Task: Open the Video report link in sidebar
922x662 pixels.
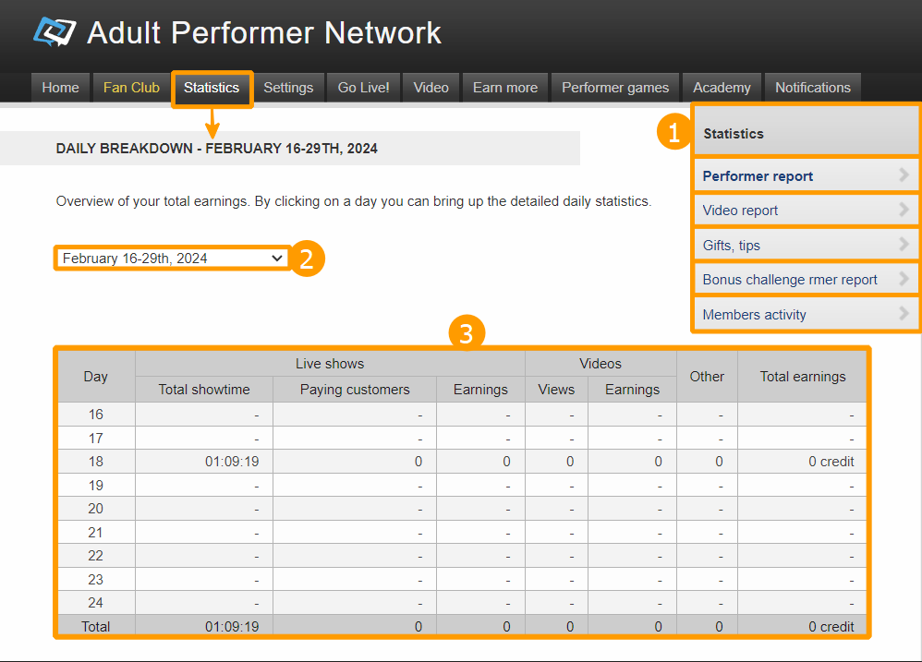Action: pyautogui.click(x=740, y=211)
